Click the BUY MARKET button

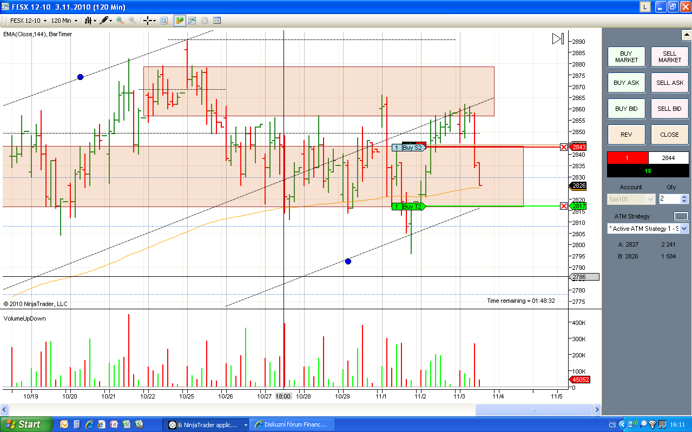[626, 57]
